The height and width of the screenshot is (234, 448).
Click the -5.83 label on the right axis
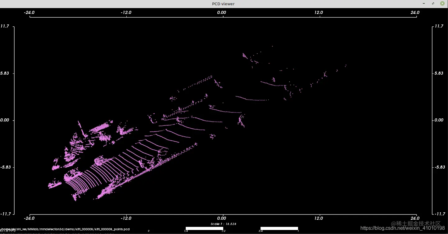[x=439, y=167]
